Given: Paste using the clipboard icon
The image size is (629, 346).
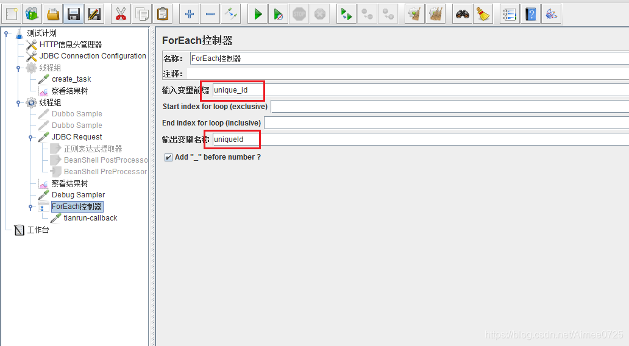Looking at the screenshot, I should point(163,14).
